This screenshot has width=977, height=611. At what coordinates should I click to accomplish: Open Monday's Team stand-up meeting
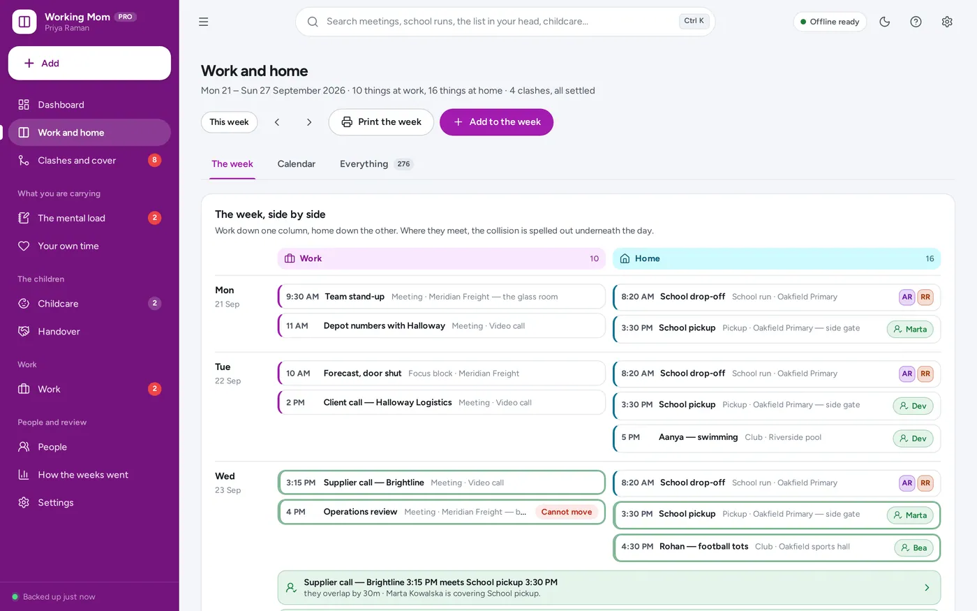point(442,297)
